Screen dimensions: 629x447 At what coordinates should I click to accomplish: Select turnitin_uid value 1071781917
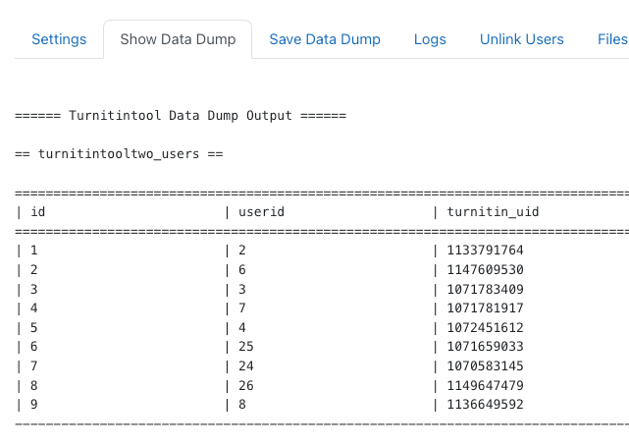(x=486, y=308)
